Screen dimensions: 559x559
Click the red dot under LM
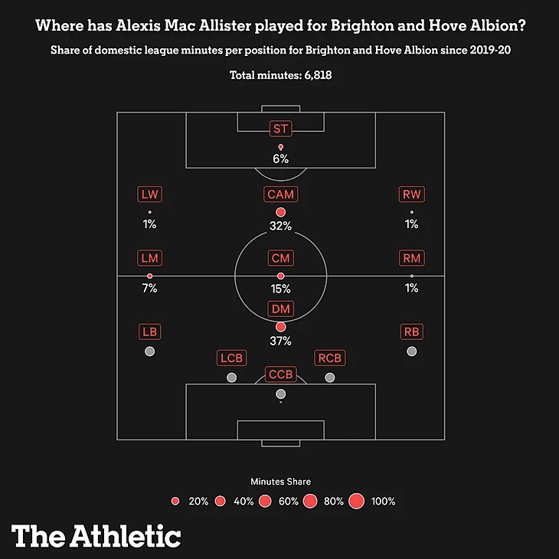[149, 276]
